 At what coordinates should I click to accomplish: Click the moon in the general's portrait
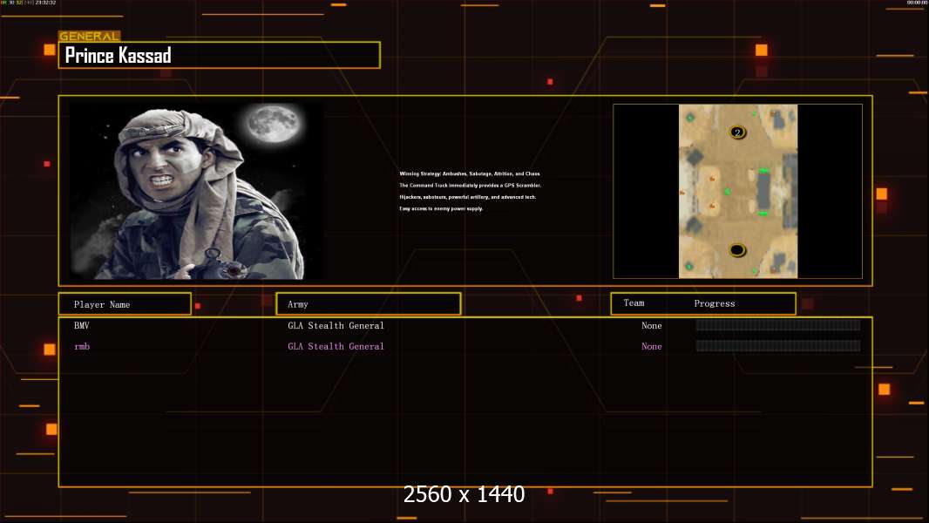pyautogui.click(x=273, y=124)
